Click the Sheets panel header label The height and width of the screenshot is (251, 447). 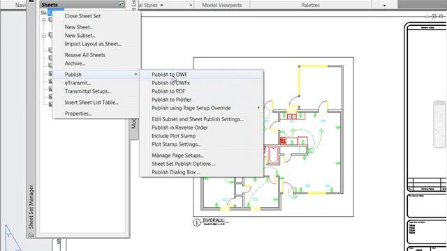click(50, 5)
